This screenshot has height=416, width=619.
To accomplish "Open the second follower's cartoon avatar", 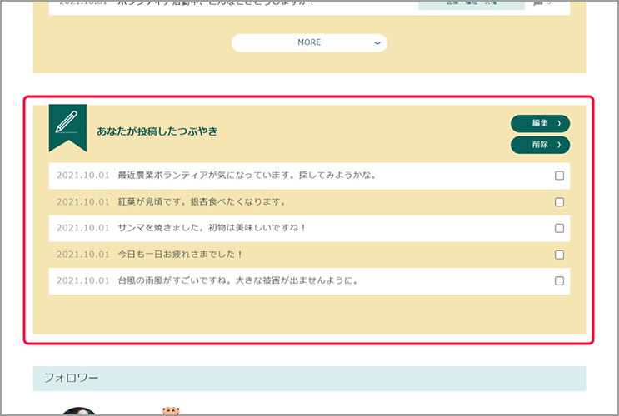I will pos(171,411).
